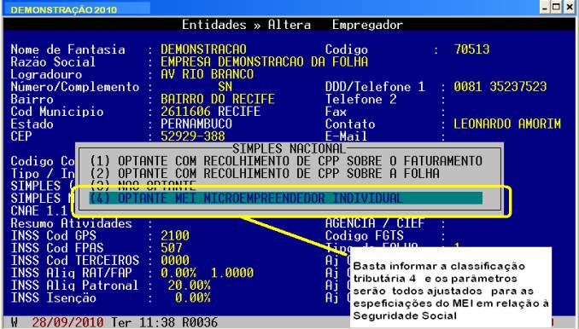This screenshot has height=329, width=579.
Task: Click the Logradouro value AV RIO BRANCO
Action: click(x=207, y=74)
